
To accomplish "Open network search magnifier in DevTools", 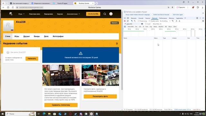I will point(135,21).
